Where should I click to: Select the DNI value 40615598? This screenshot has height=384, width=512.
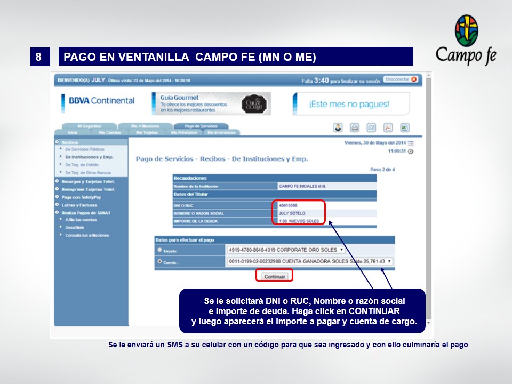(x=288, y=206)
